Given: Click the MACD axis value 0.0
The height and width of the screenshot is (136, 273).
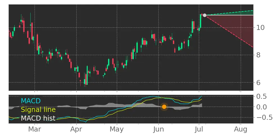Looking at the screenshot, I should pos(261,107).
